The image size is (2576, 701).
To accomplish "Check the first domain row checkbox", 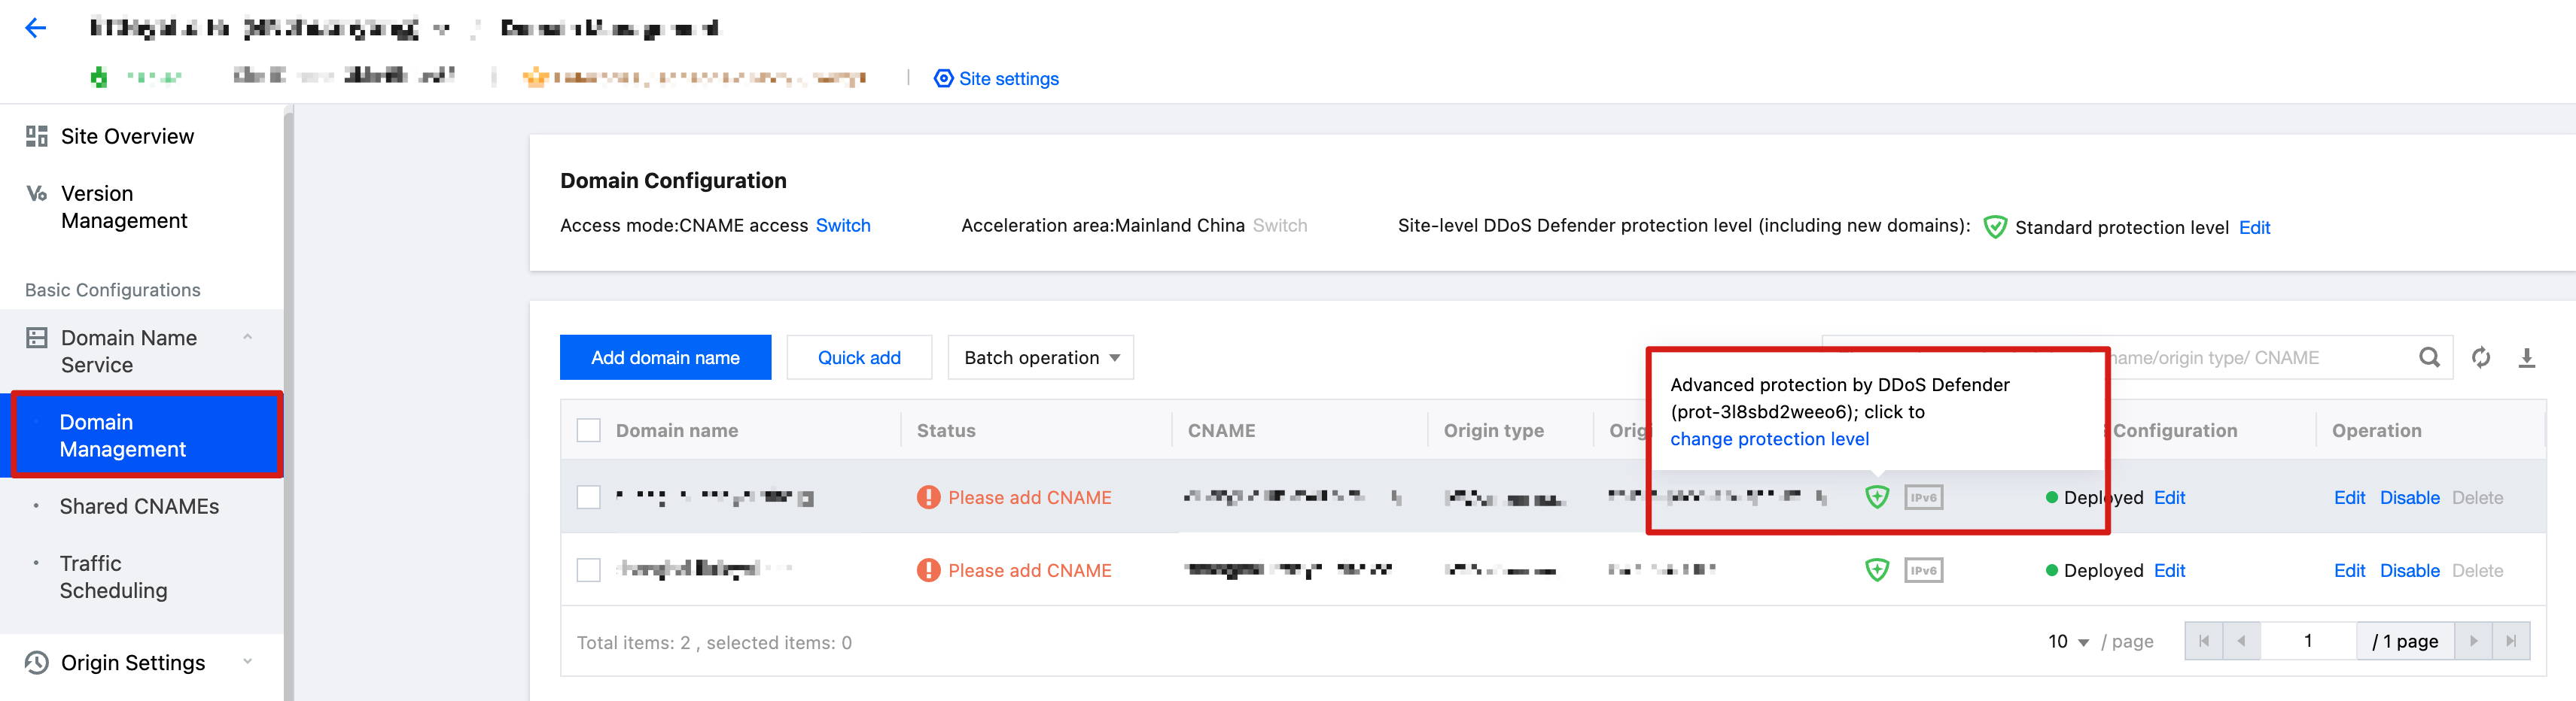I will click(x=589, y=497).
